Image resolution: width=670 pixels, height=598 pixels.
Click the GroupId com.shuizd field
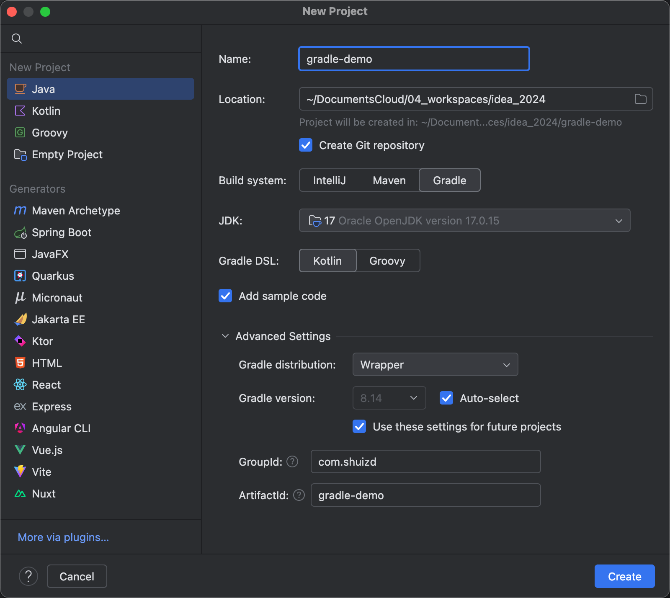pyautogui.click(x=425, y=461)
